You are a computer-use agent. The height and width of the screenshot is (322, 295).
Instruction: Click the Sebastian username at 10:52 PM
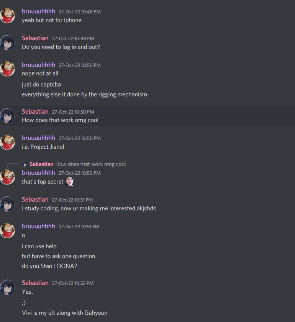35,283
